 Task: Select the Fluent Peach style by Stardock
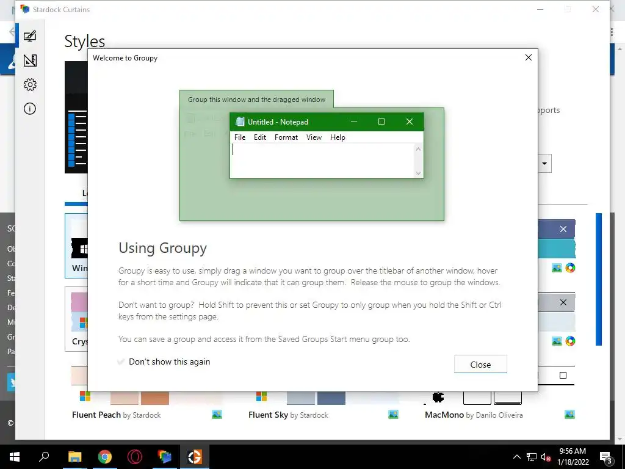[x=117, y=415]
